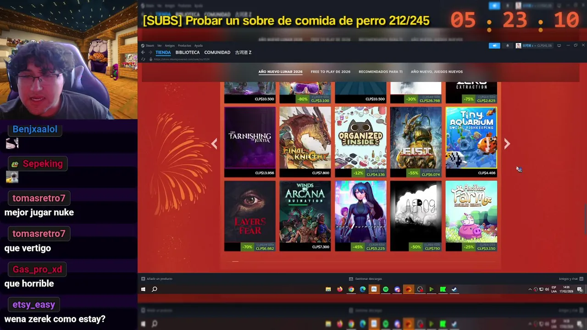Click the -55% discount on F.I.S.T.
Screen dimensions: 587x330
click(413, 173)
